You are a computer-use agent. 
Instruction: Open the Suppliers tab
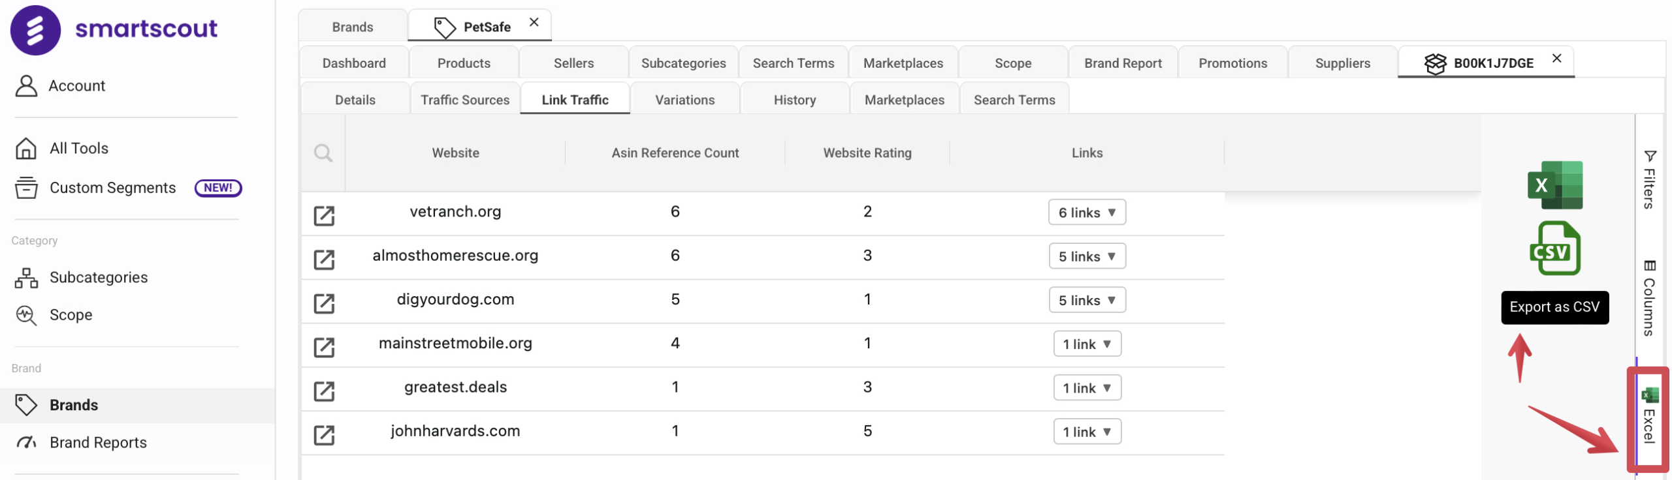pos(1342,63)
